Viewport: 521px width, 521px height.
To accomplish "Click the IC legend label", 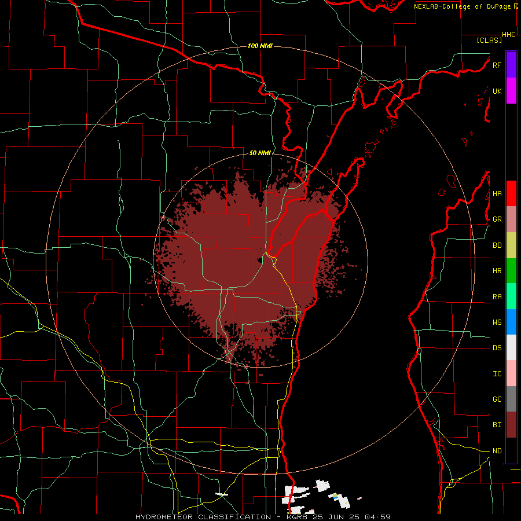I will point(497,374).
